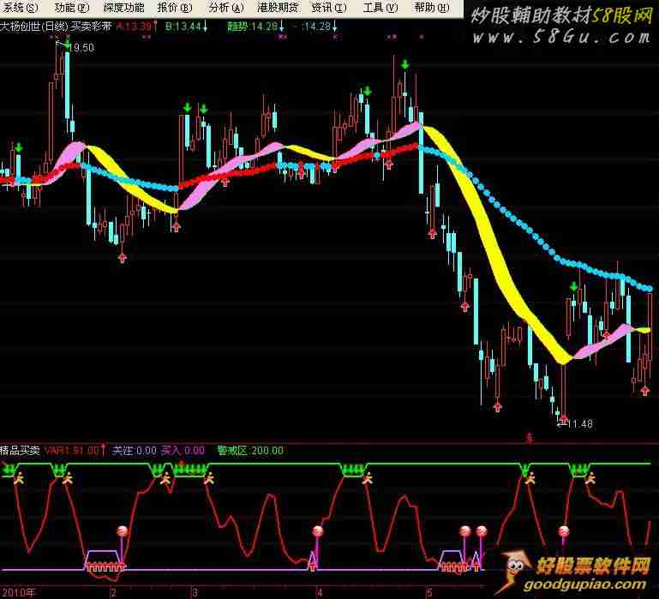
Task: Select the 精品买卖 indicator name
Action: click(x=20, y=450)
